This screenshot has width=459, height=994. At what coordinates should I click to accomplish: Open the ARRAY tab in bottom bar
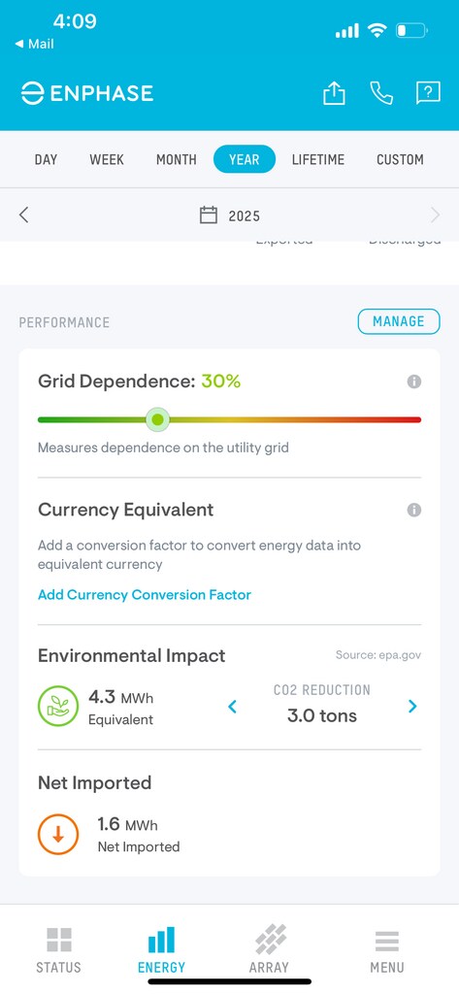269,949
